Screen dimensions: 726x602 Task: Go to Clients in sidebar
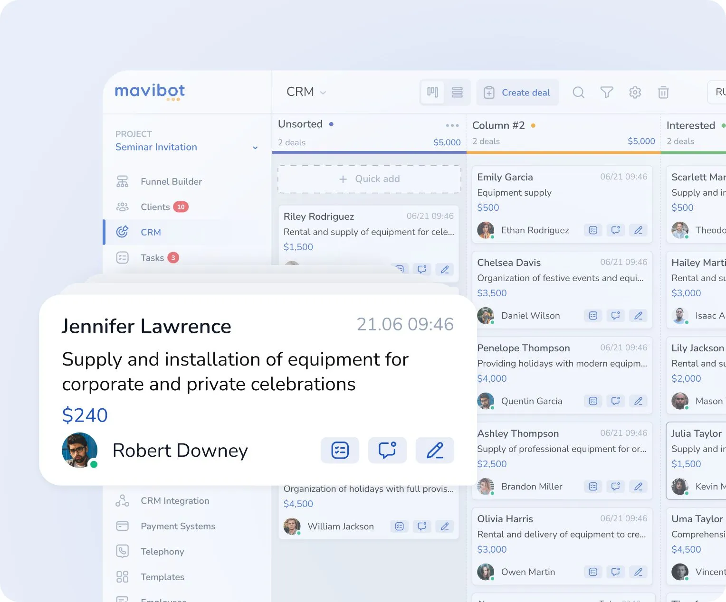[x=155, y=207]
